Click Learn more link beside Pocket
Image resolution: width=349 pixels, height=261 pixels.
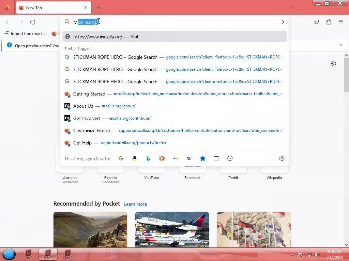[x=135, y=204]
